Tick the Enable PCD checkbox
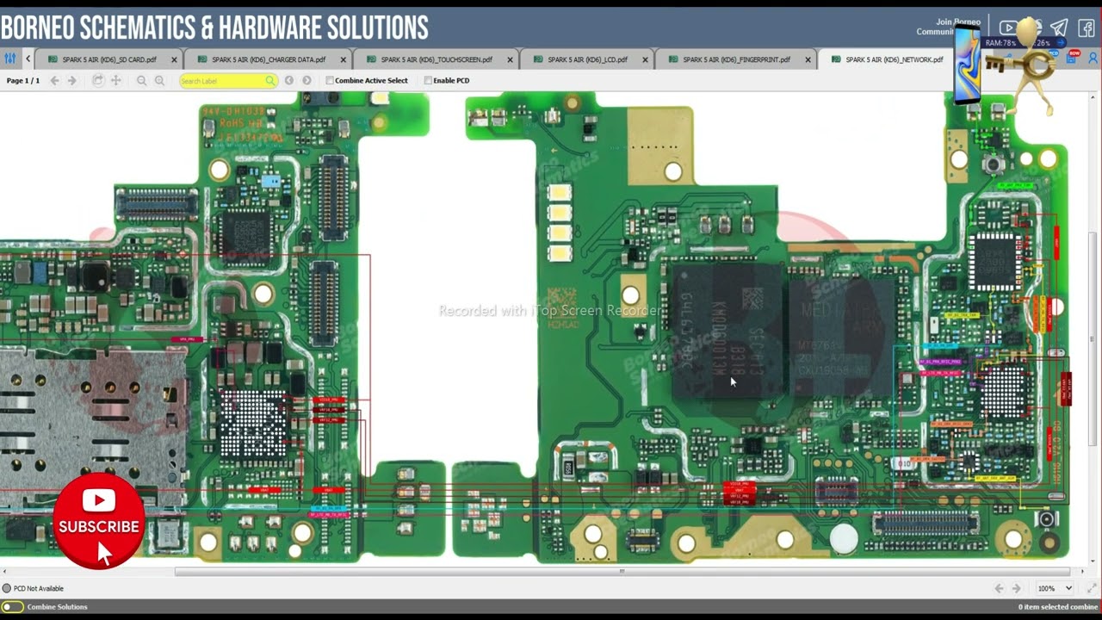 pos(428,80)
